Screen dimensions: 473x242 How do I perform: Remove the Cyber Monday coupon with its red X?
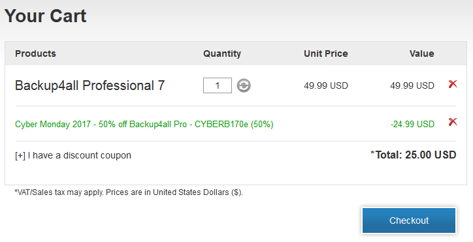(x=453, y=122)
